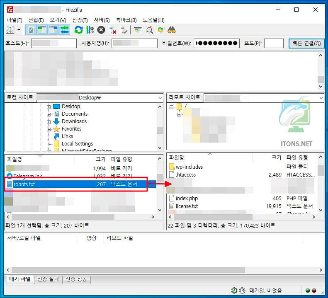Switch to the 전송 실패 tab
The height and width of the screenshot is (298, 328).
48,279
